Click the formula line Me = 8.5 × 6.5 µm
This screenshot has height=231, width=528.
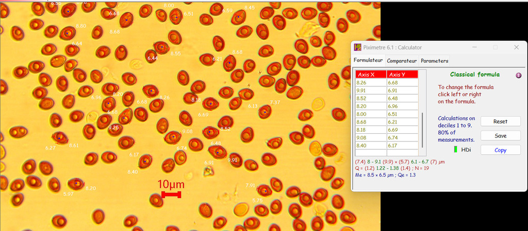coord(385,175)
